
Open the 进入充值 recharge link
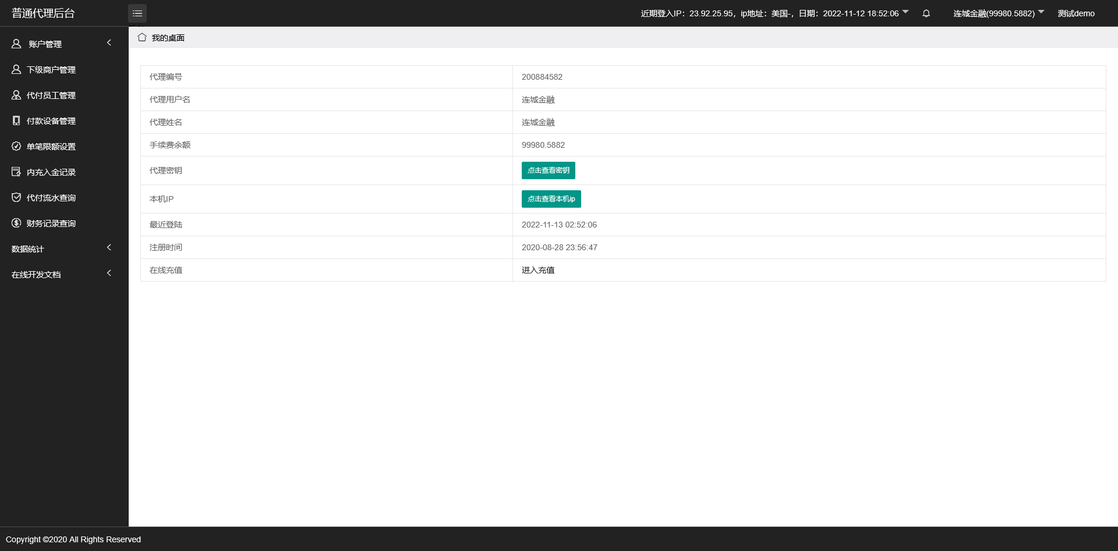538,270
